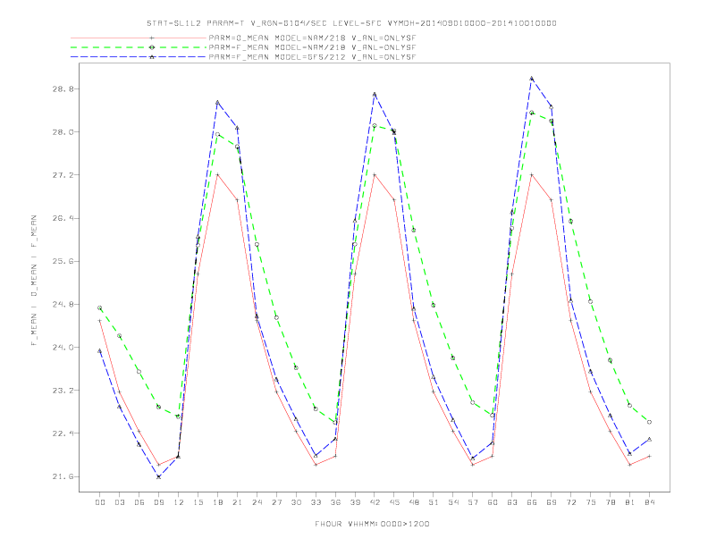Click x-axis forecast hour label 60
The width and height of the screenshot is (708, 547).
tap(493, 502)
